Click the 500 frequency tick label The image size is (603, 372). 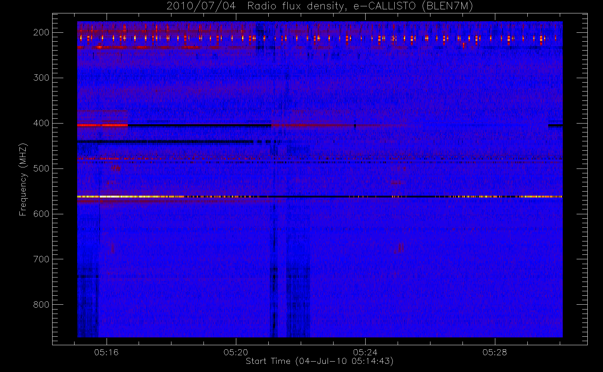coord(41,169)
